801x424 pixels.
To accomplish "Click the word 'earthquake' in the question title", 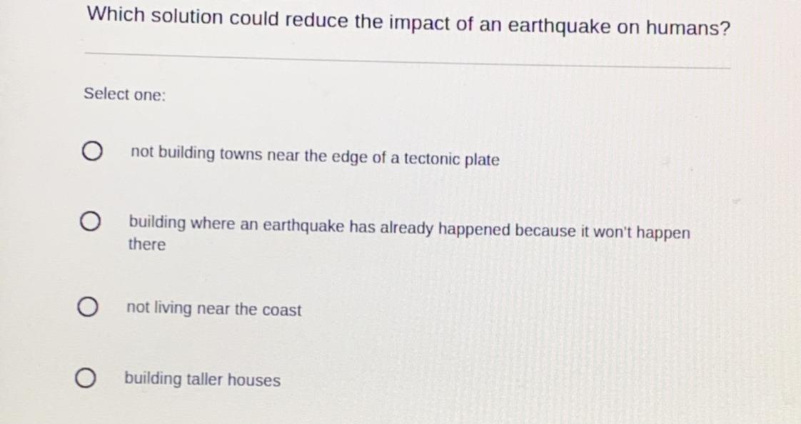I will (x=559, y=26).
